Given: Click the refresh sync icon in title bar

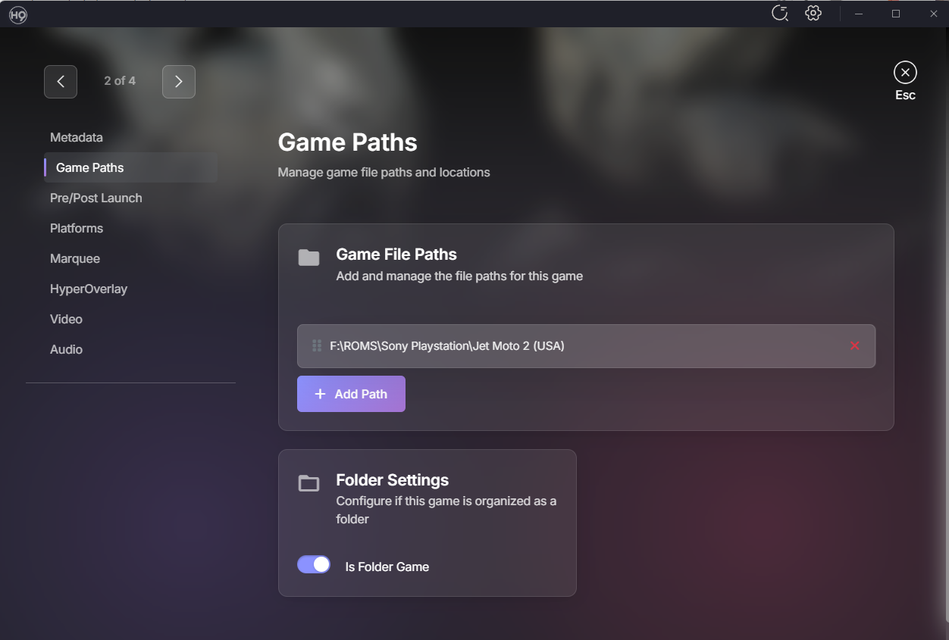Looking at the screenshot, I should (x=779, y=14).
